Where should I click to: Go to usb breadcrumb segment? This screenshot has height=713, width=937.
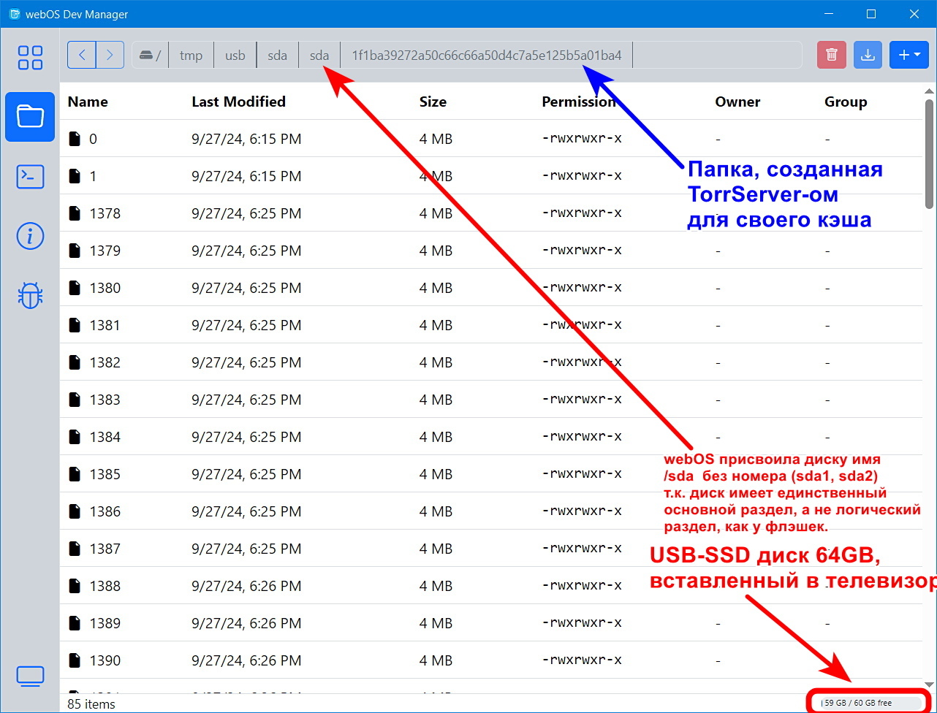tap(235, 56)
